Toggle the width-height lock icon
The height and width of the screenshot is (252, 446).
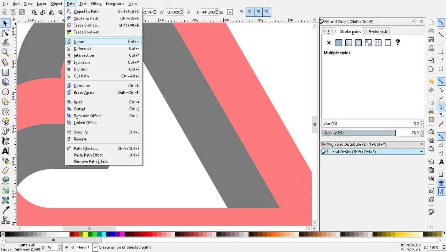pyautogui.click(x=189, y=12)
